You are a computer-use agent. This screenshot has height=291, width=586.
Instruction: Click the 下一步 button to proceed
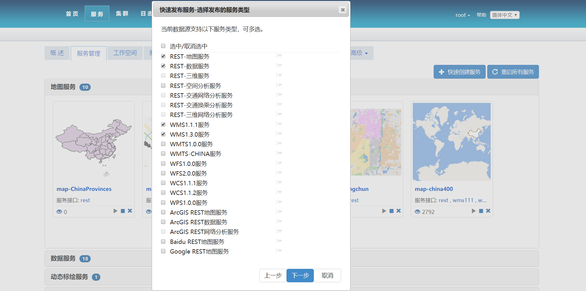tap(300, 276)
